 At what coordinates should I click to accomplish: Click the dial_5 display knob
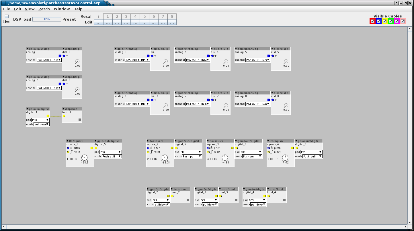tap(286, 62)
